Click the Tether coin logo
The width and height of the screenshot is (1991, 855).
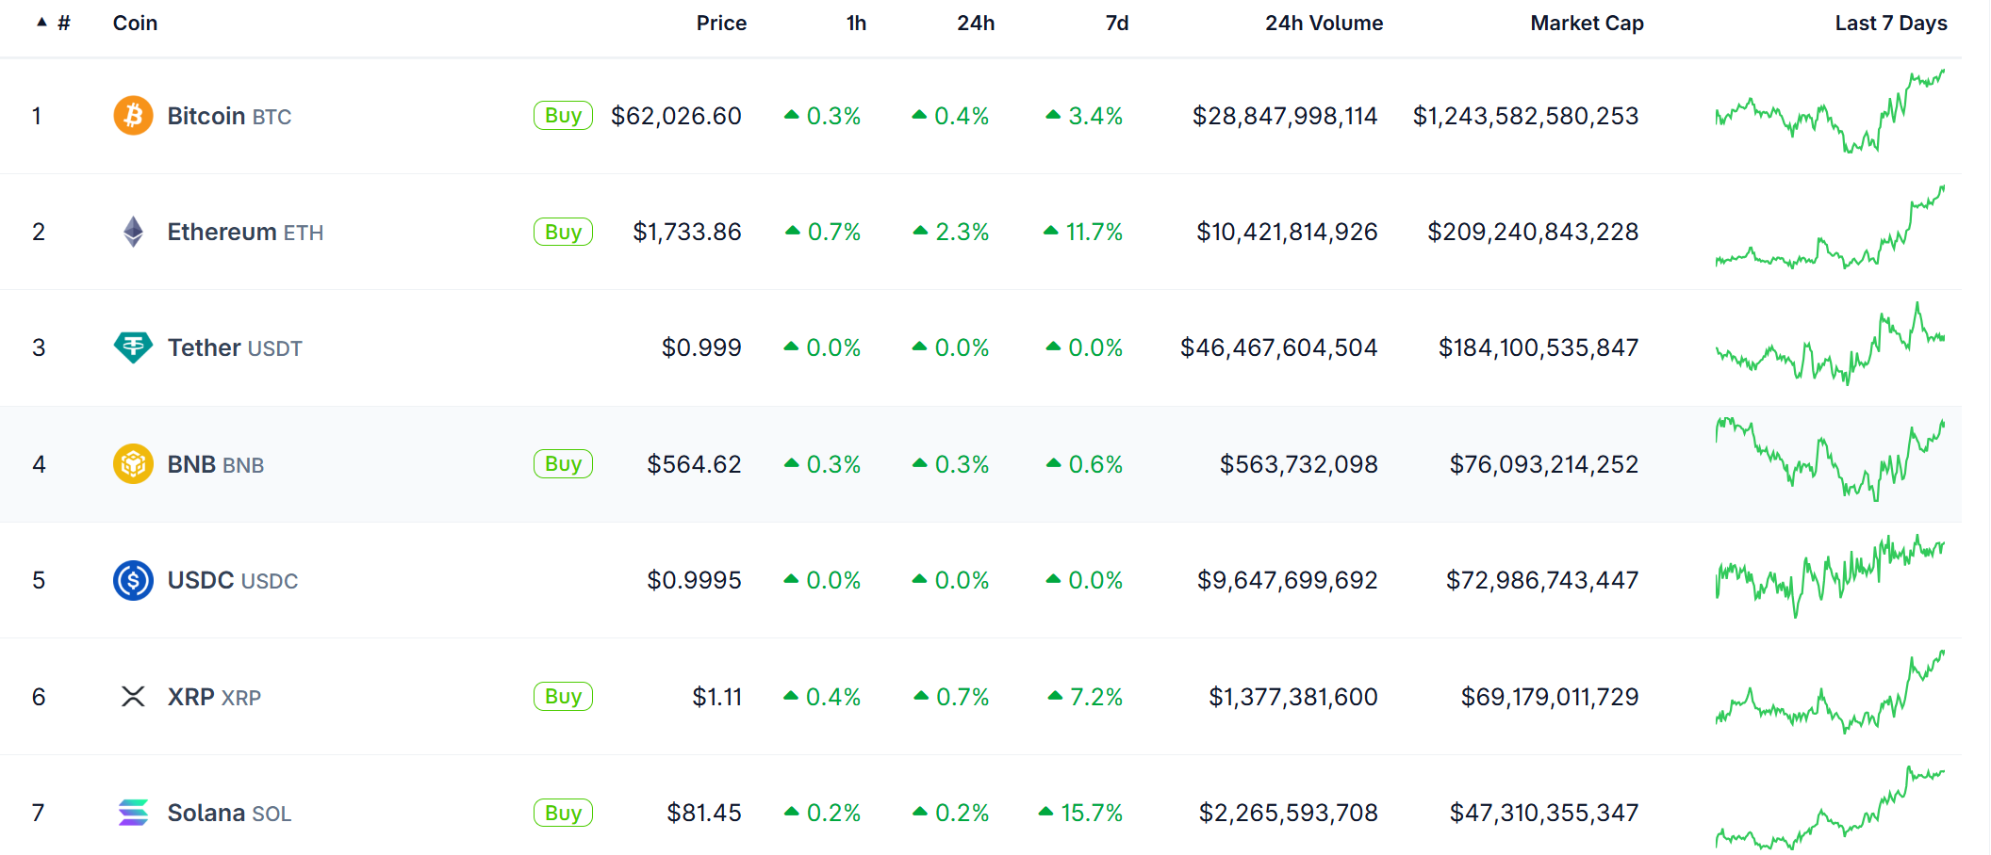[133, 347]
